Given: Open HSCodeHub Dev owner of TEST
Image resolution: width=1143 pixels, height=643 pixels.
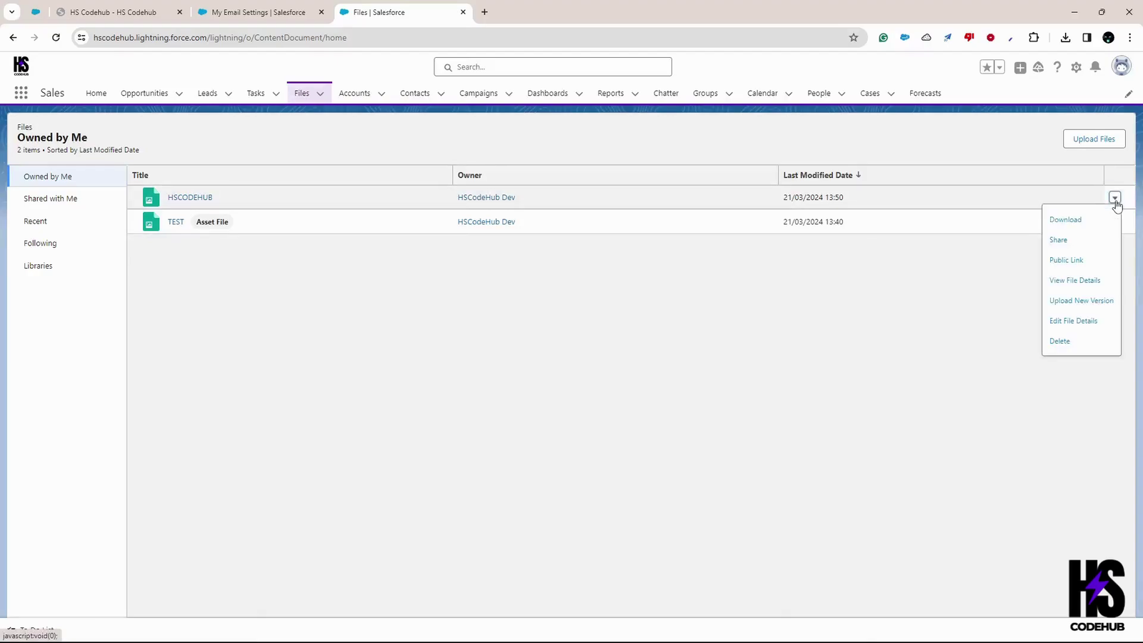Looking at the screenshot, I should 486,221.
